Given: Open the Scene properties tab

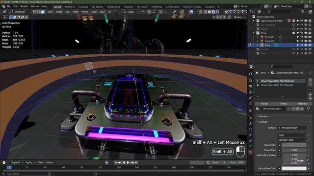Looking at the screenshot, I should pos(251,98).
